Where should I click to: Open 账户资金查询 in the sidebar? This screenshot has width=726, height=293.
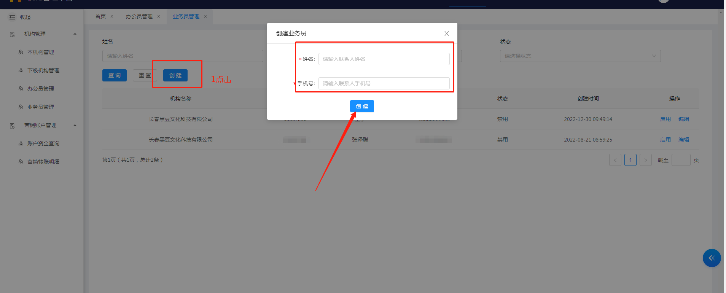point(43,143)
